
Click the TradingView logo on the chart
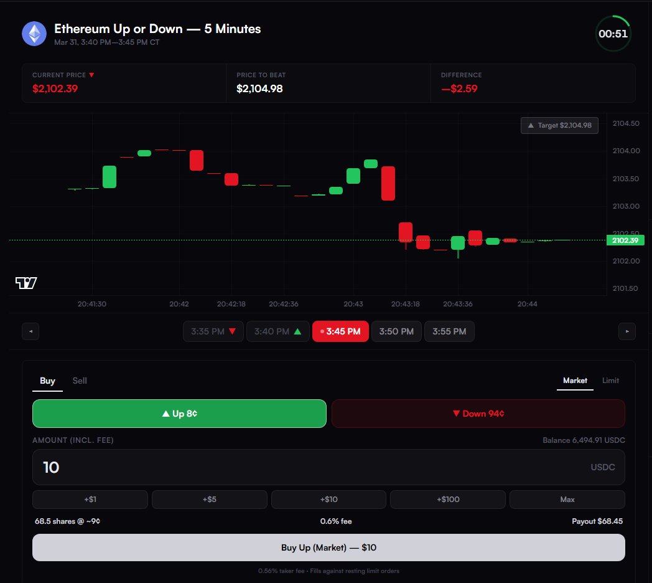click(25, 282)
